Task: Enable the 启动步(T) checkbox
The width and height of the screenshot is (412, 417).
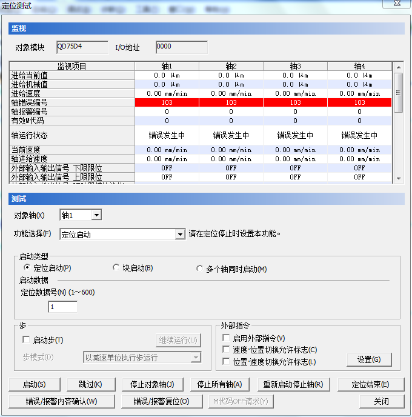Action: [26, 340]
